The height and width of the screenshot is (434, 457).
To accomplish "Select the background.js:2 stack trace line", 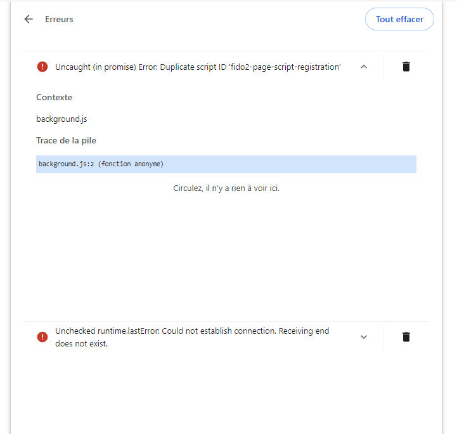I will (226, 164).
